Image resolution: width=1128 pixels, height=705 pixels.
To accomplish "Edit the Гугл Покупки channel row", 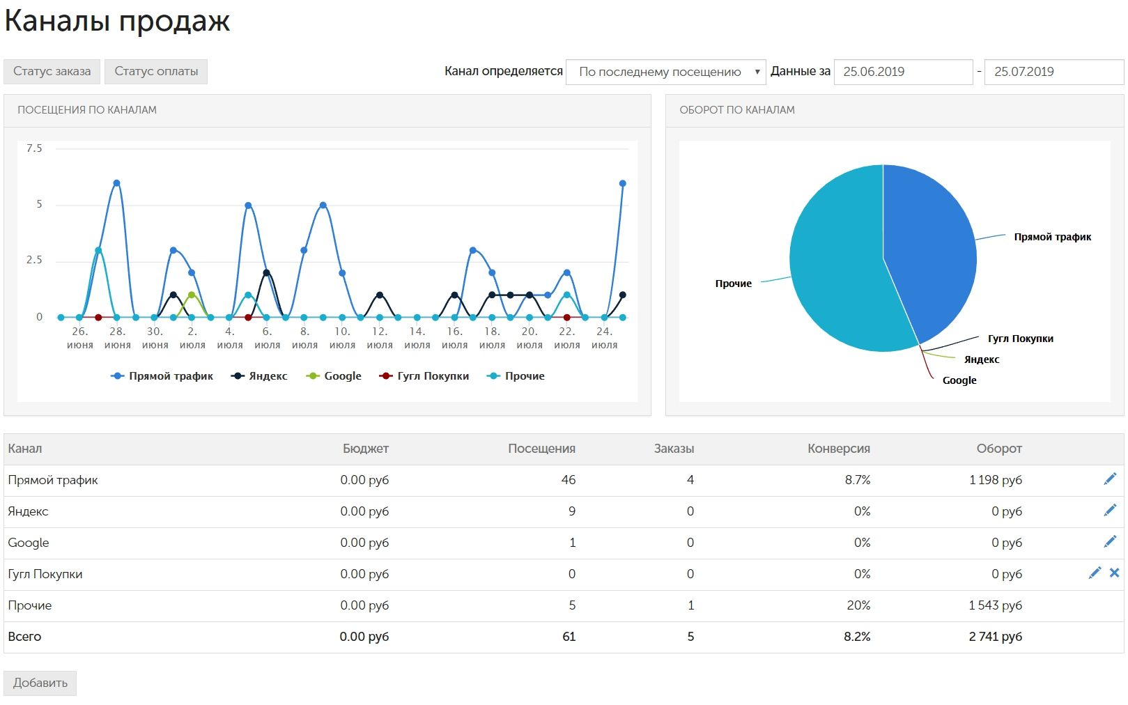I will (1095, 573).
